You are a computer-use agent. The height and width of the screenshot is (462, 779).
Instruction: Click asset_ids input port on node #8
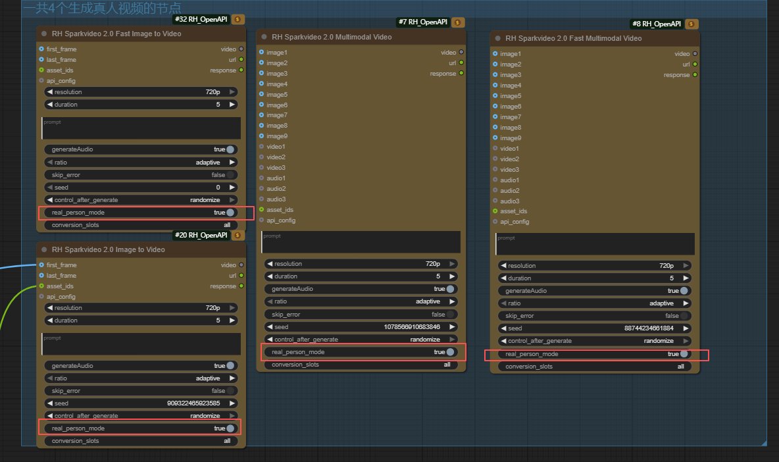pos(495,211)
